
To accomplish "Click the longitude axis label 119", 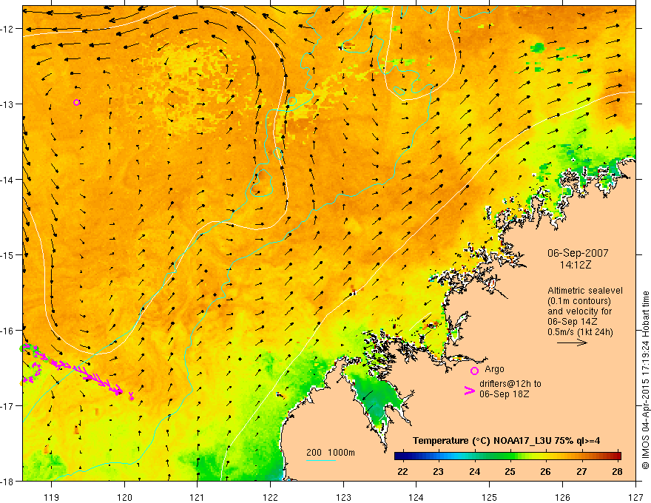I will coord(52,497).
